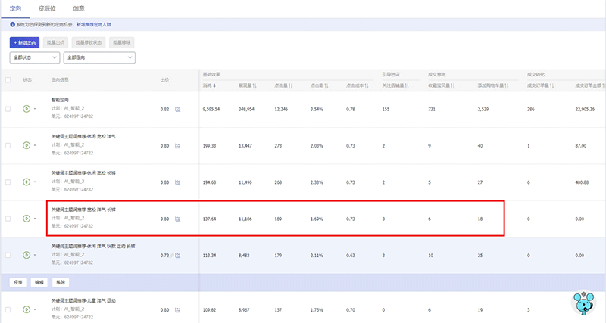Image resolution: width=606 pixels, height=323 pixels.
Task: Click the 报表 button in the action bar
Action: point(17,282)
